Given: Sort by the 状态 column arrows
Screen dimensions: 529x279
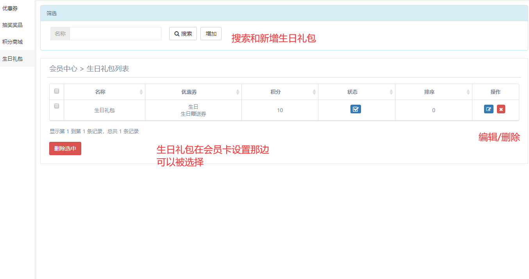Looking at the screenshot, I should [391, 92].
